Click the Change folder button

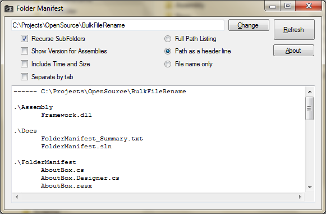(249, 25)
